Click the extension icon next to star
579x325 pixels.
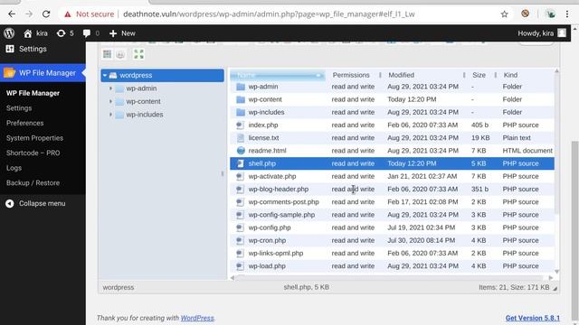click(x=525, y=14)
